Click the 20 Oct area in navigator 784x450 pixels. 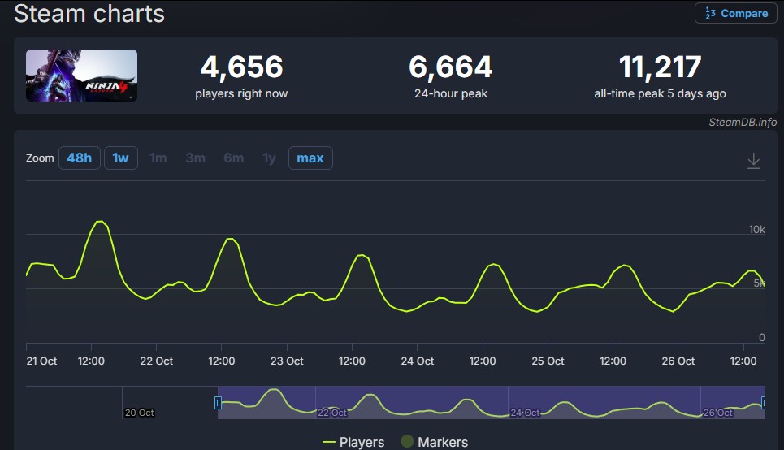[139, 412]
